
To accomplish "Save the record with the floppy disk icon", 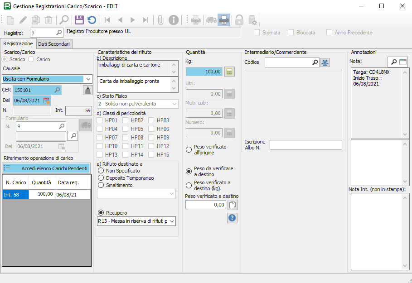I will [x=79, y=20].
